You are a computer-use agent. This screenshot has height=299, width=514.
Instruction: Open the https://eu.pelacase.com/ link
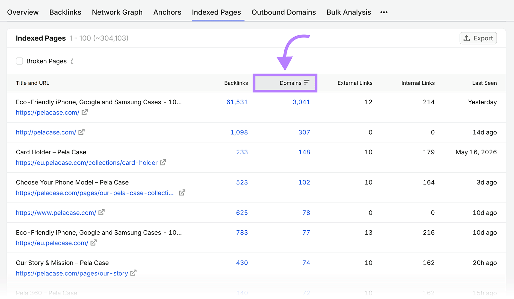point(52,243)
